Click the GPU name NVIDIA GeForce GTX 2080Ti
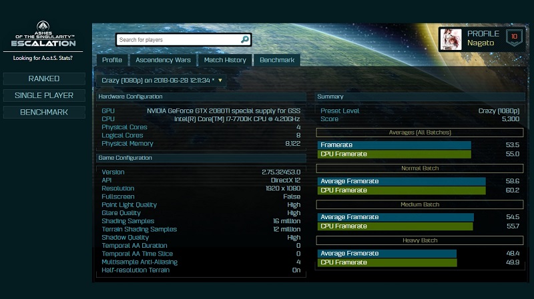The height and width of the screenshot is (299, 534). 224,111
